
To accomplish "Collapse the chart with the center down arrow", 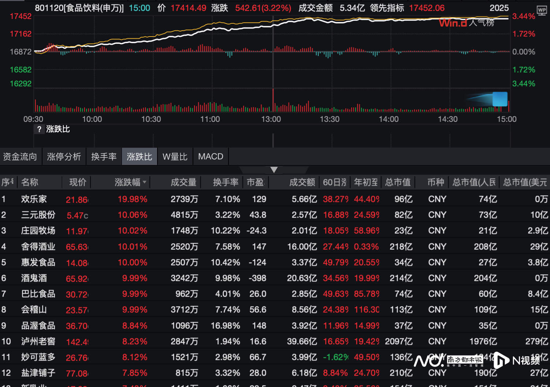I will point(274,169).
